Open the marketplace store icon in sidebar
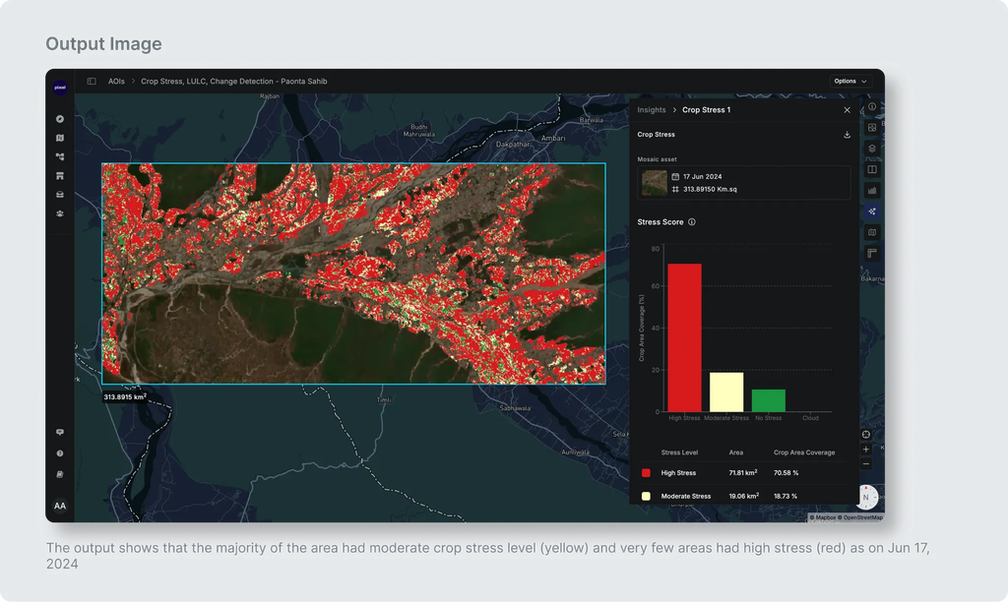The height and width of the screenshot is (602, 1008). [60, 175]
